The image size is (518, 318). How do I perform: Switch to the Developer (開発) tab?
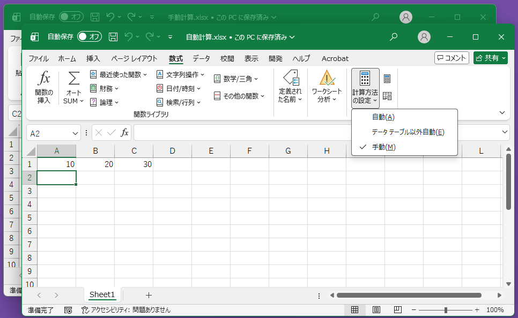[275, 59]
